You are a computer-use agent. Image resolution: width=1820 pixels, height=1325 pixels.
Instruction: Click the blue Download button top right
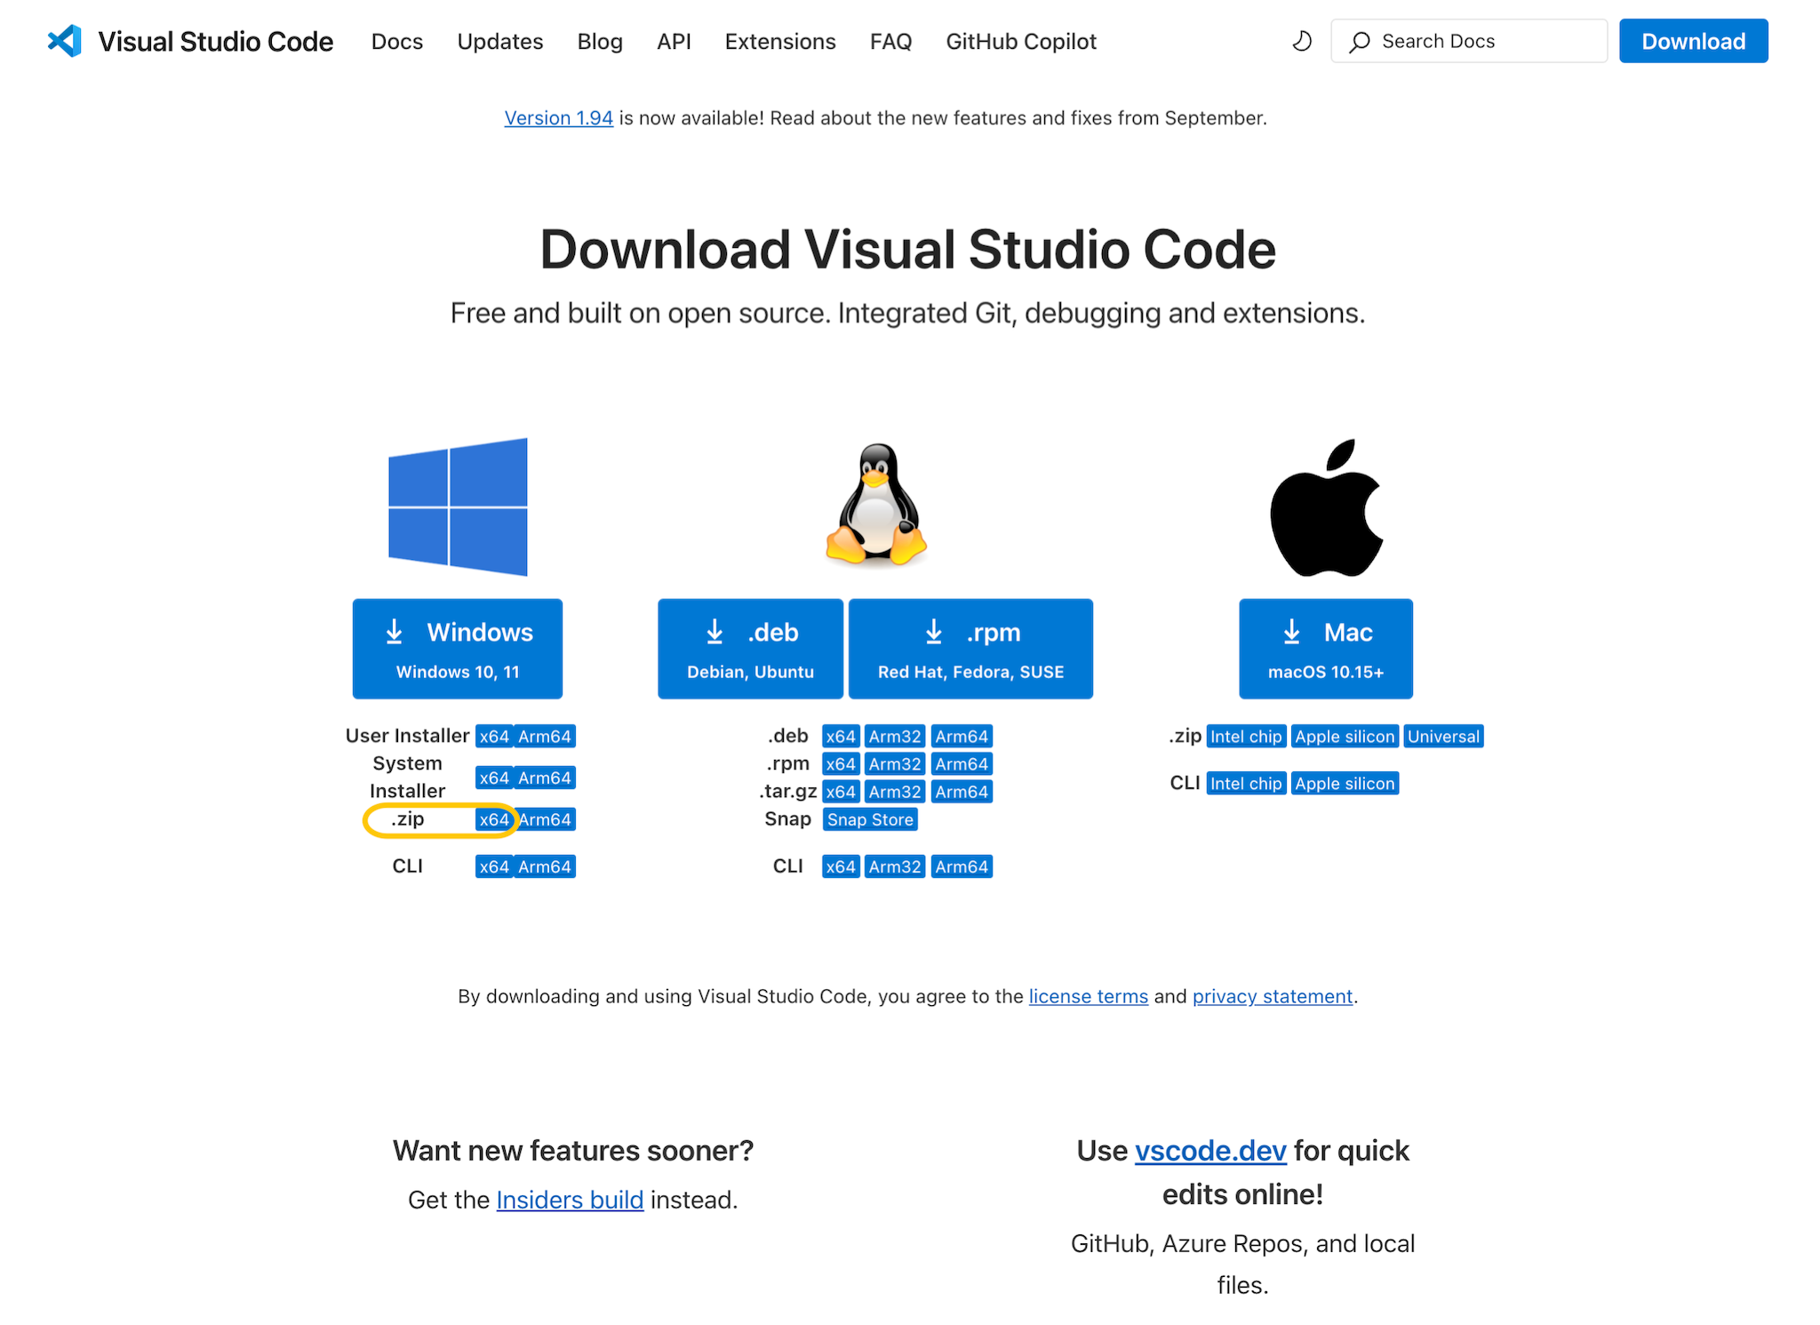tap(1692, 40)
